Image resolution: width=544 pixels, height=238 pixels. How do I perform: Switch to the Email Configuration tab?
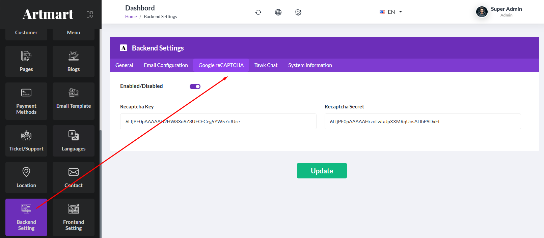(x=166, y=65)
